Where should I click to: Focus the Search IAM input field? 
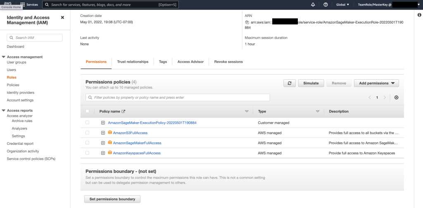35,38
